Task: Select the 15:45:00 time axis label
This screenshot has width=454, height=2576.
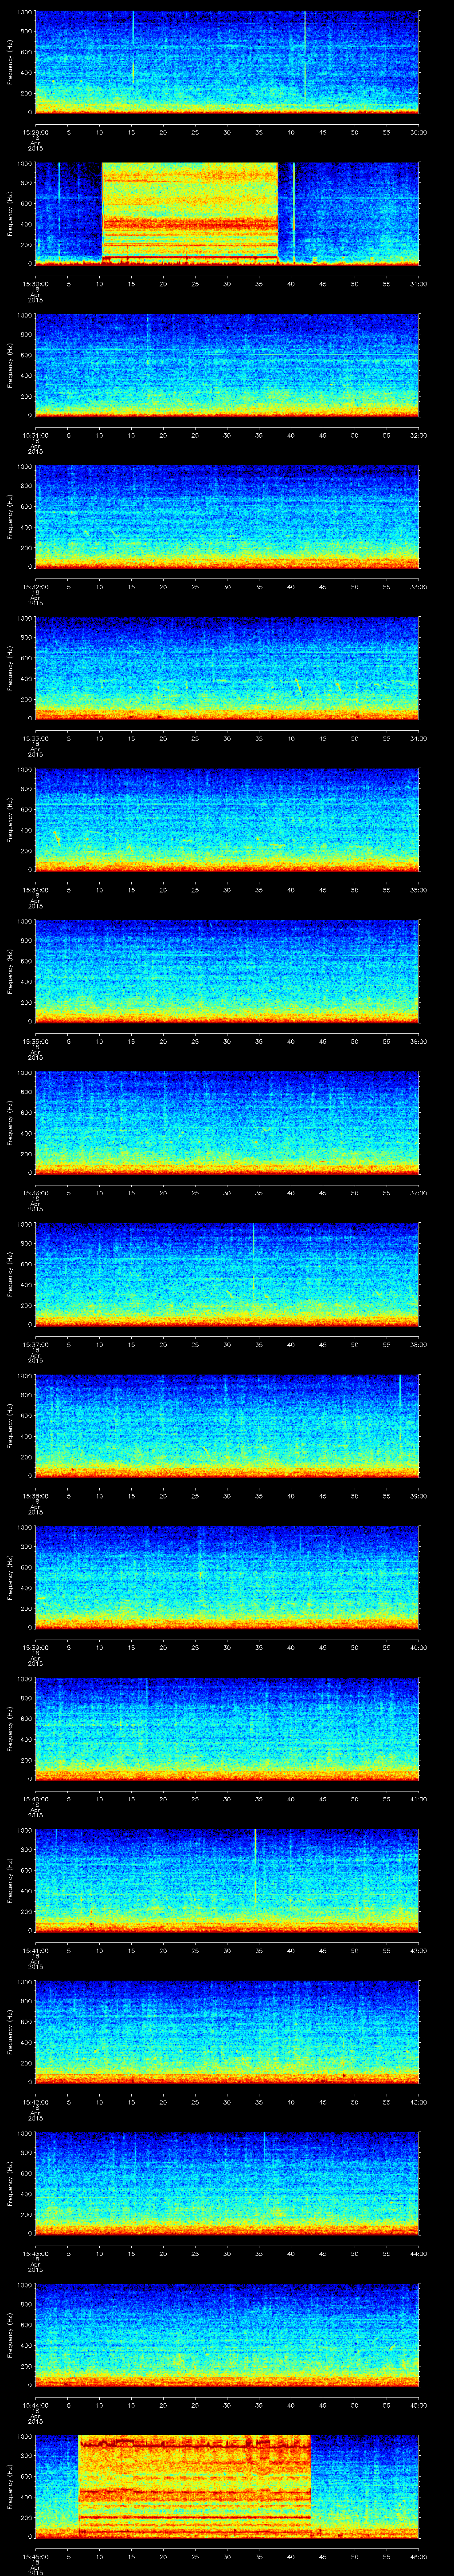Action: point(35,2556)
